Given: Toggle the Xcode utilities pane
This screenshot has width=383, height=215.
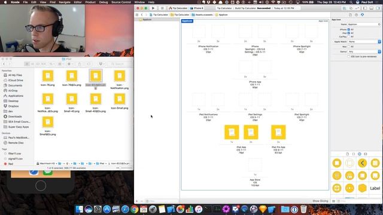Looking at the screenshot, I should point(378,8).
